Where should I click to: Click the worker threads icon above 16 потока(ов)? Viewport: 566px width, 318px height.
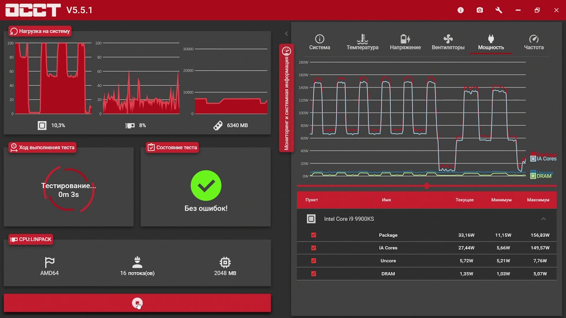pyautogui.click(x=137, y=262)
